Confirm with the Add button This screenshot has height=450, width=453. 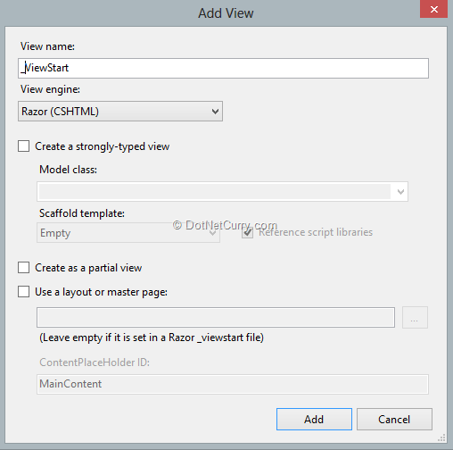coord(314,419)
